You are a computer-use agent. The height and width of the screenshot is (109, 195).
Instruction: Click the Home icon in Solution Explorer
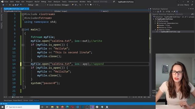158,12
